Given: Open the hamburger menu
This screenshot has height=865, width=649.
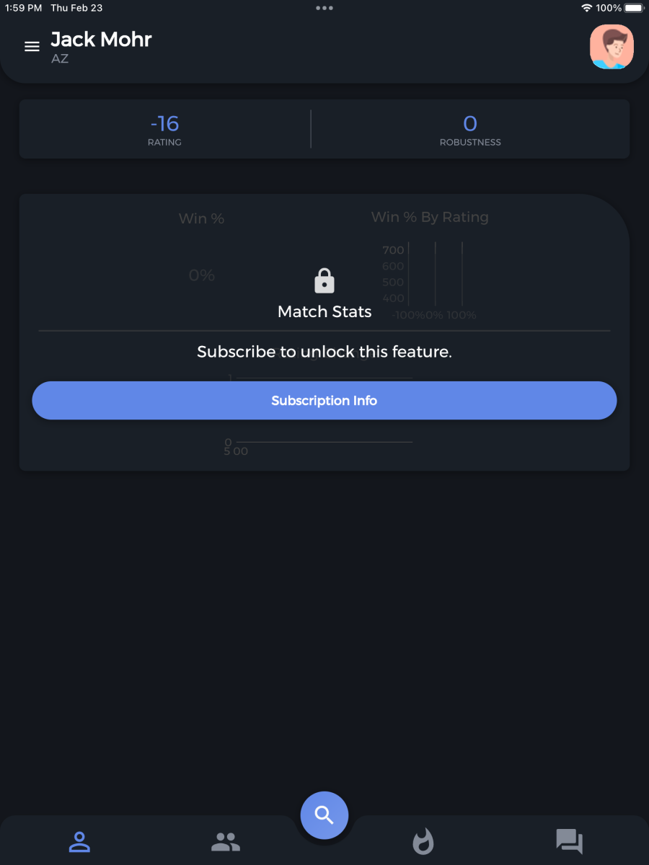Looking at the screenshot, I should click(32, 47).
